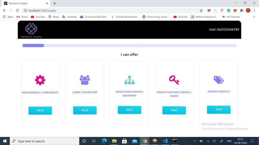Click Next under Labor / Volunteers

(x=85, y=110)
